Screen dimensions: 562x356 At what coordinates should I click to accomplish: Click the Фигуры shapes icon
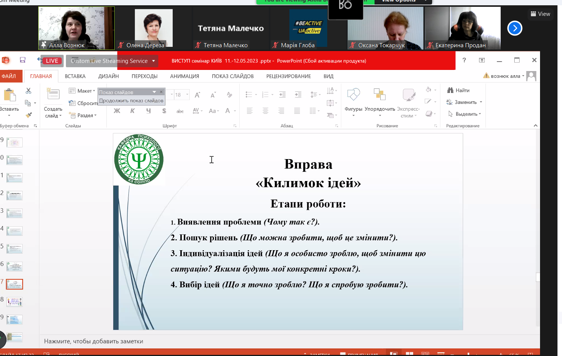[x=353, y=94]
